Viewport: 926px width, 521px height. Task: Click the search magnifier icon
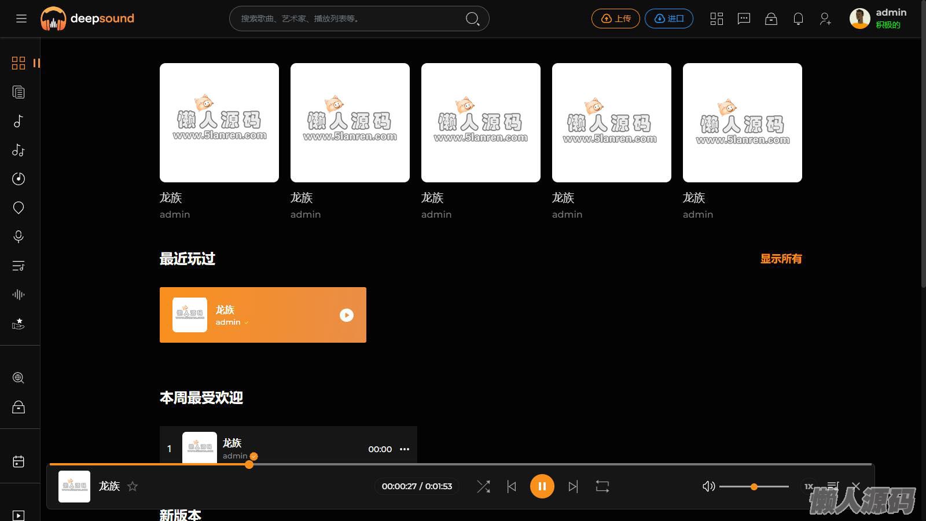472,19
